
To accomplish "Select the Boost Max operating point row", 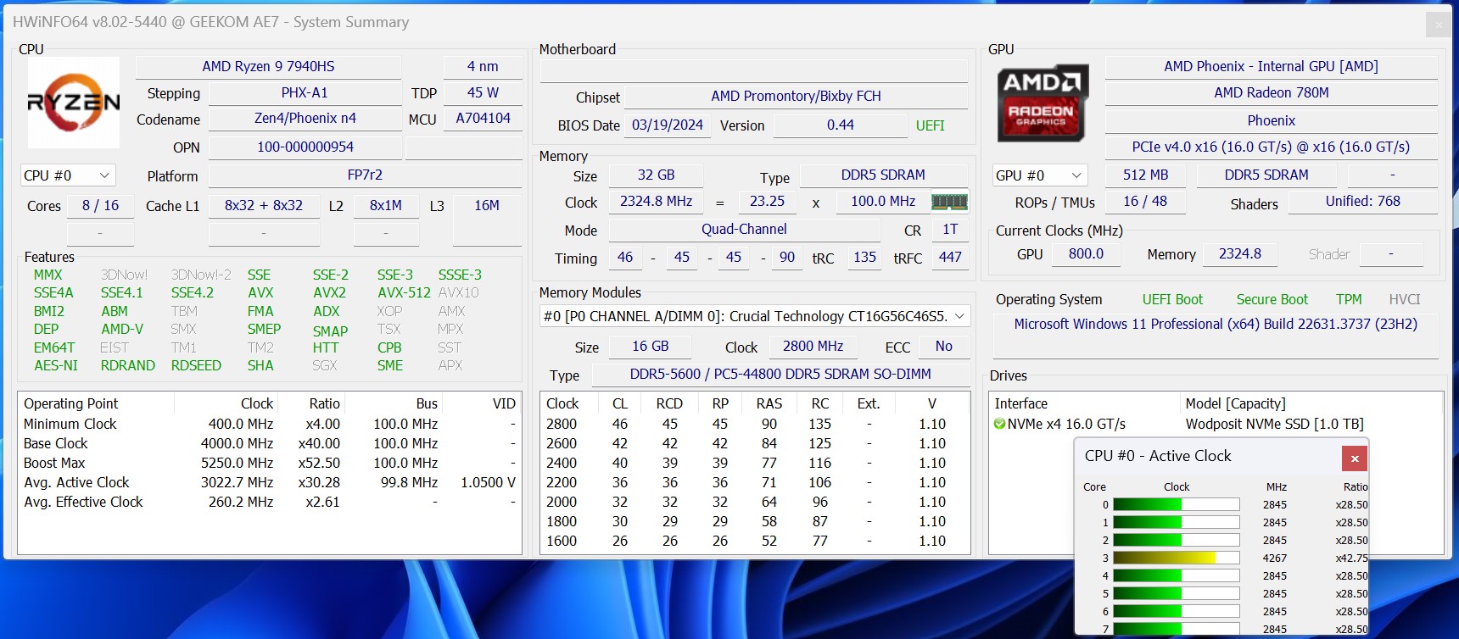I will [269, 463].
